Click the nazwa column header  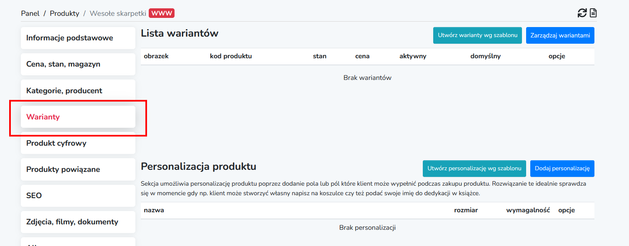(154, 210)
